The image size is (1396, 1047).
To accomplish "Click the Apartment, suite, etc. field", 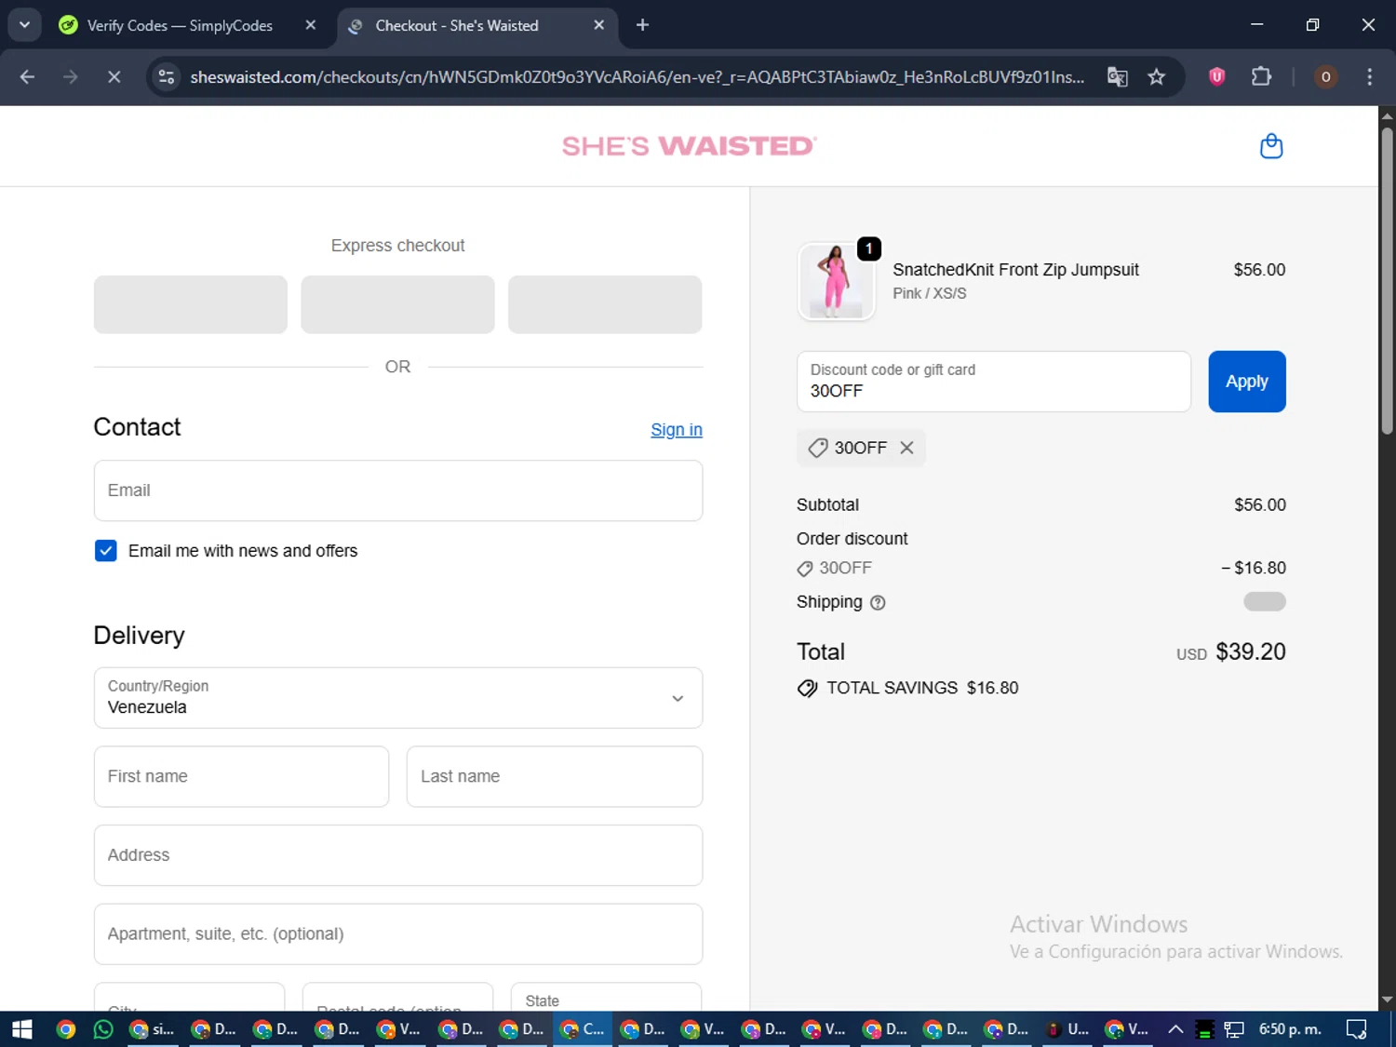I will point(398,934).
